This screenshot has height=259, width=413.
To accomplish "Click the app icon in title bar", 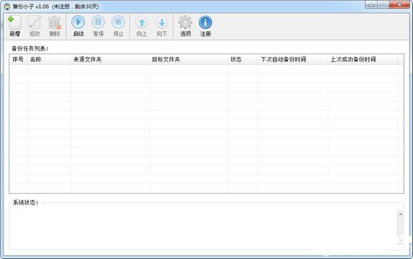I will (7, 6).
